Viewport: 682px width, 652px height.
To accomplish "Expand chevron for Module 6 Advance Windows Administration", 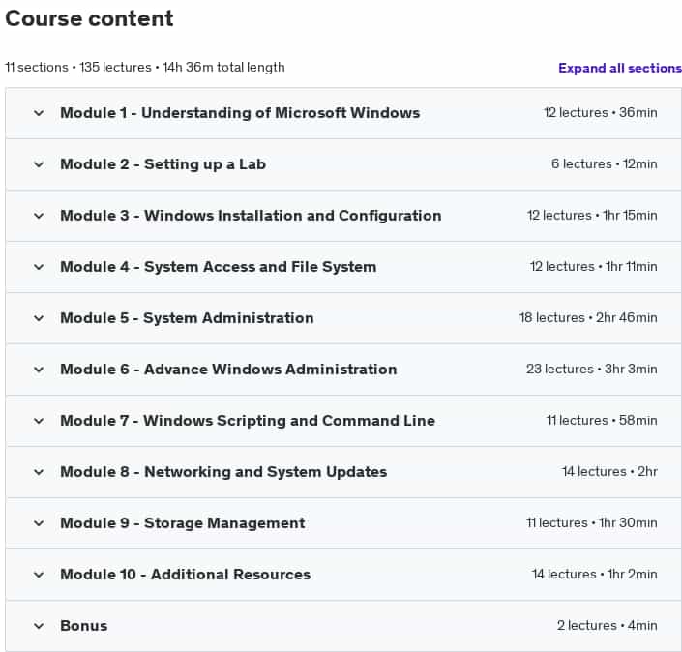I will (39, 370).
